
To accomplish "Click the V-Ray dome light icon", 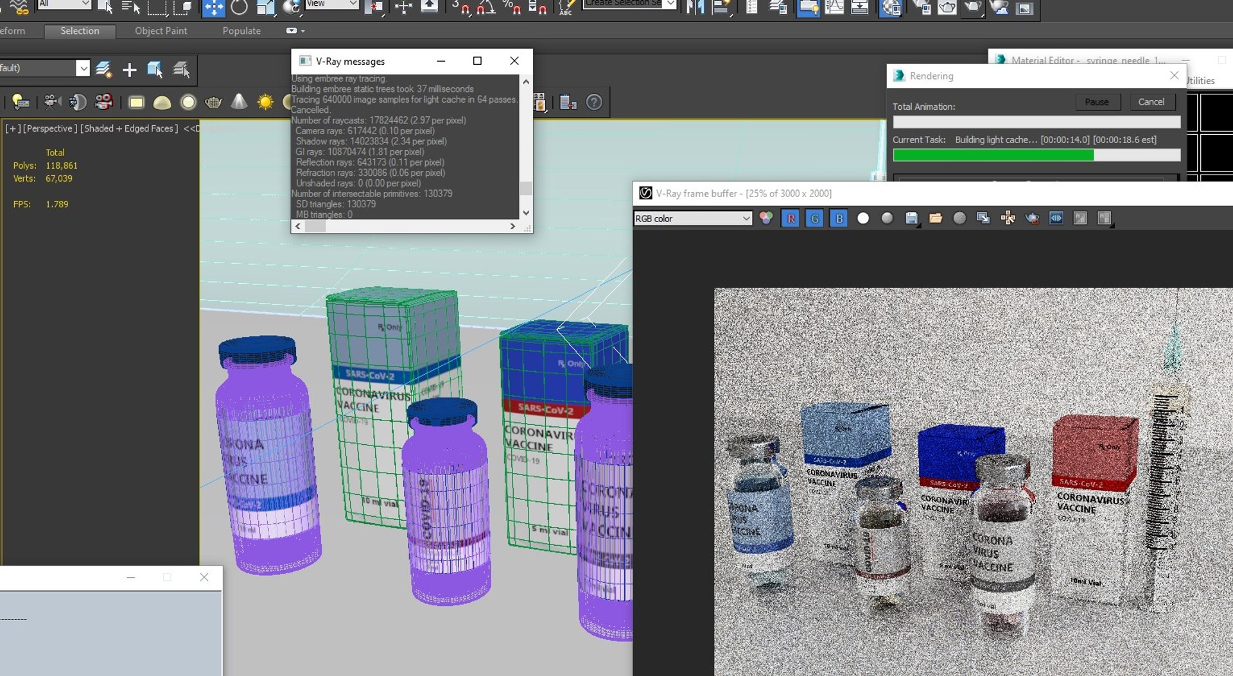I will (162, 102).
